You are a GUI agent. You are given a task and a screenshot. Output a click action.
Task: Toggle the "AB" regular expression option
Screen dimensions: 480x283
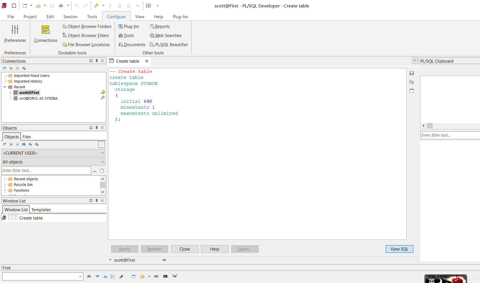[175, 276]
